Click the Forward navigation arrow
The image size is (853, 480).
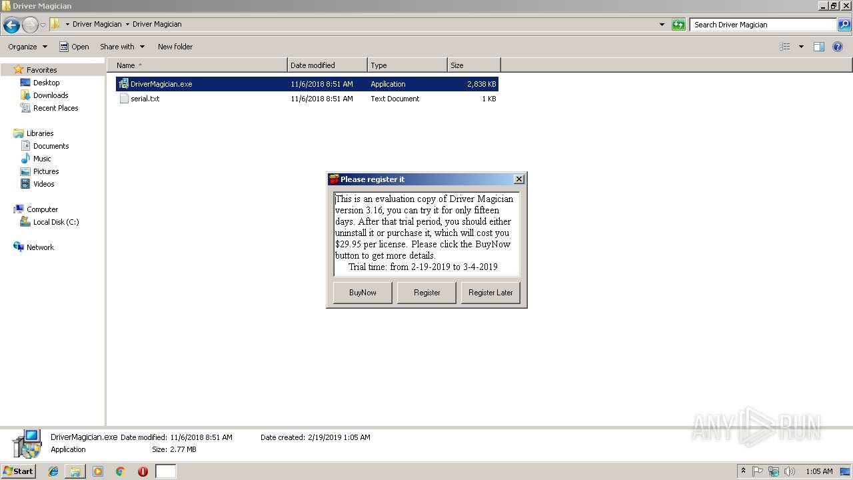coord(30,25)
